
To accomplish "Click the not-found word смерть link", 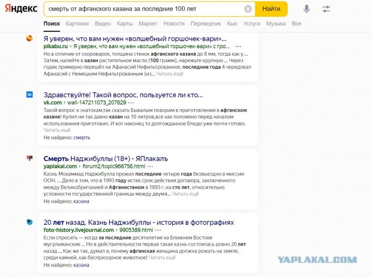I will point(81,138).
